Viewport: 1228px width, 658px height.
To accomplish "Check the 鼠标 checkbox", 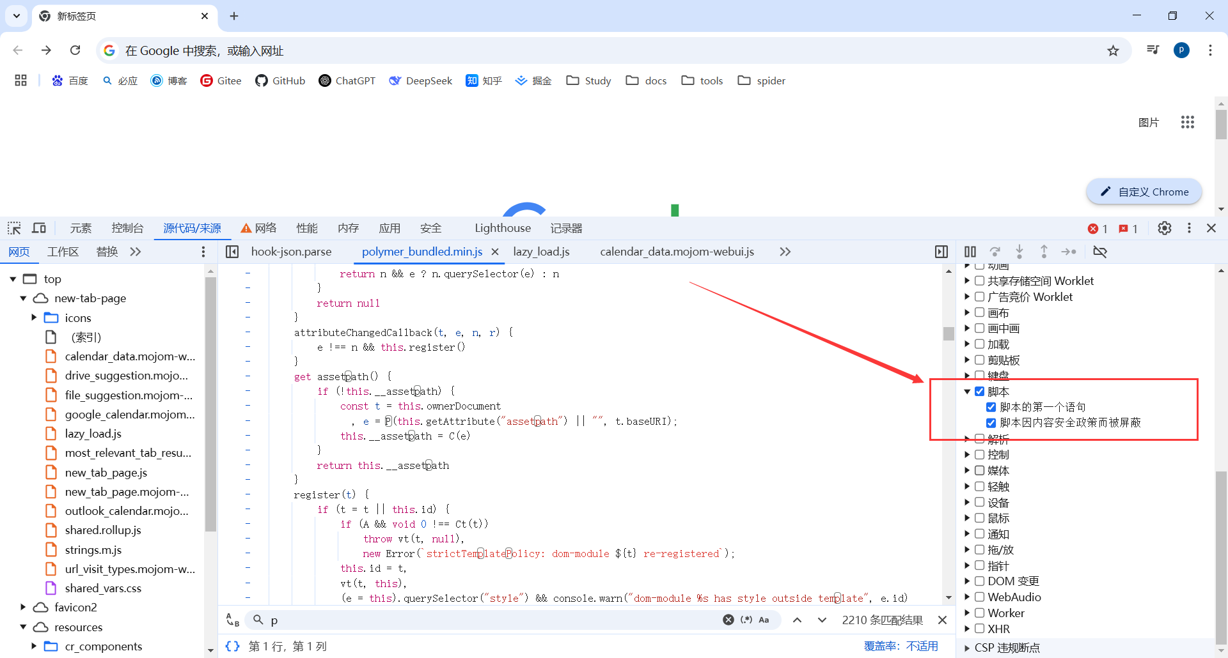I will point(979,518).
